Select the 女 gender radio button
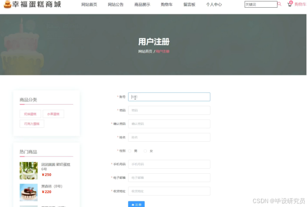Image resolution: width=307 pixels, height=207 pixels. click(x=145, y=151)
